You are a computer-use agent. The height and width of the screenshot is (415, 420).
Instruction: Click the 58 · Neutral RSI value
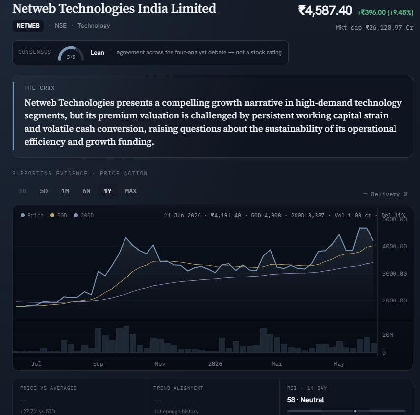coord(305,400)
